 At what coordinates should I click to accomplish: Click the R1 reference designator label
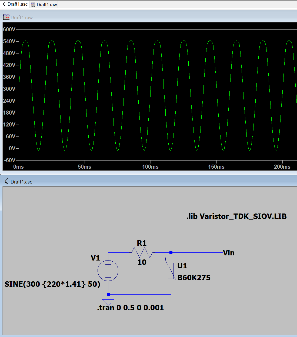142,243
